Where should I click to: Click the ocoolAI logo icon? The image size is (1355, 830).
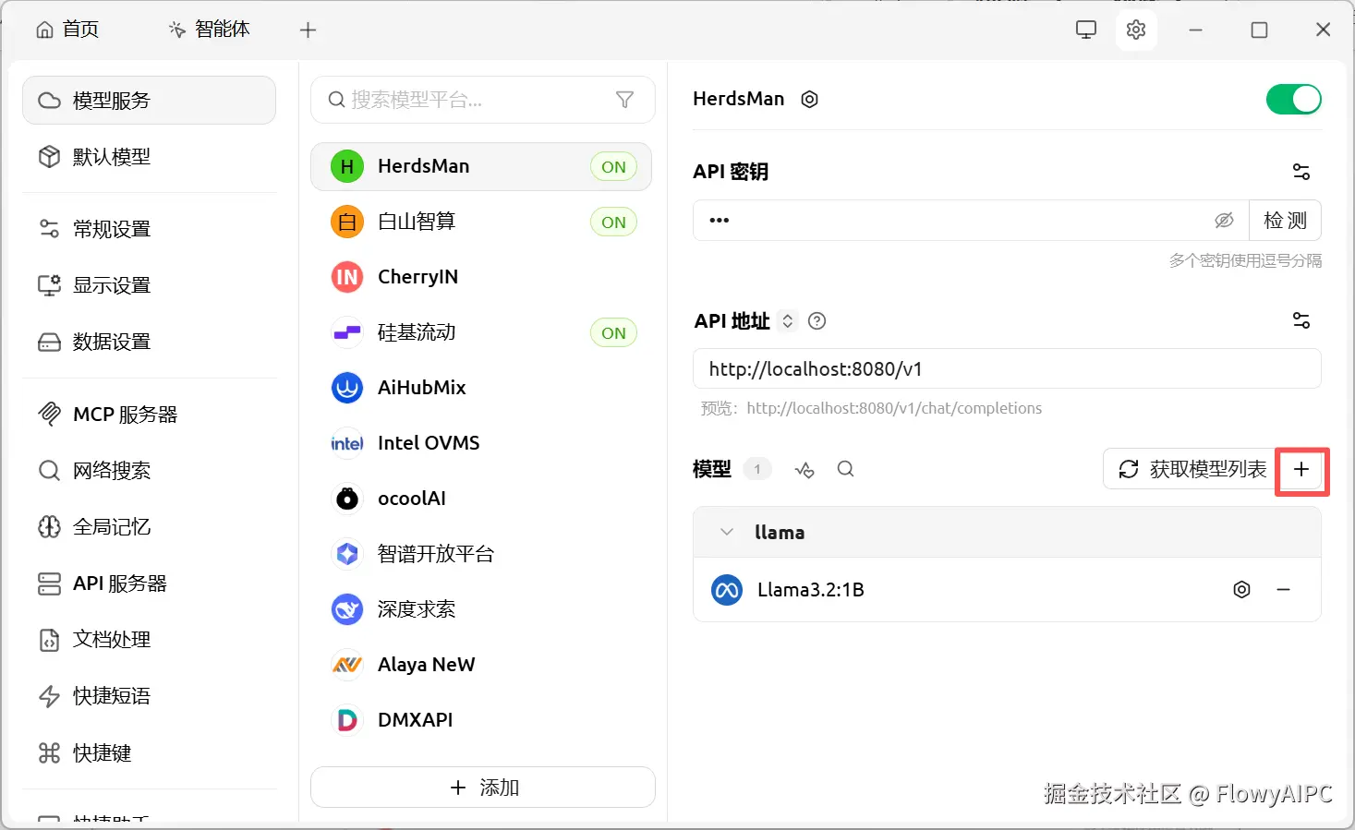[x=347, y=499]
